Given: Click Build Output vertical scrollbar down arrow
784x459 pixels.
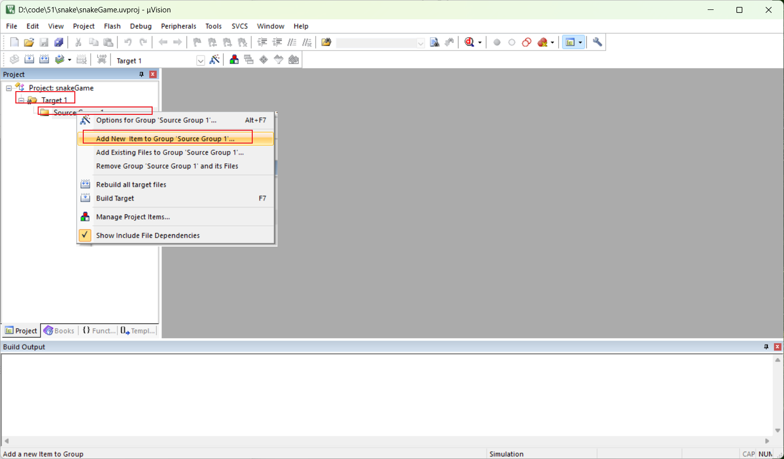Looking at the screenshot, I should (x=778, y=431).
